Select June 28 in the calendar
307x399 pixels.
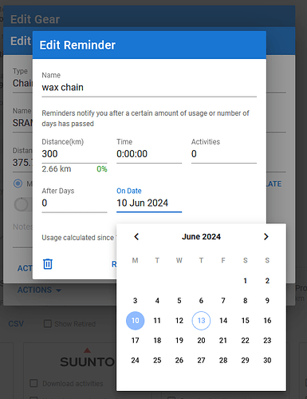click(x=223, y=361)
